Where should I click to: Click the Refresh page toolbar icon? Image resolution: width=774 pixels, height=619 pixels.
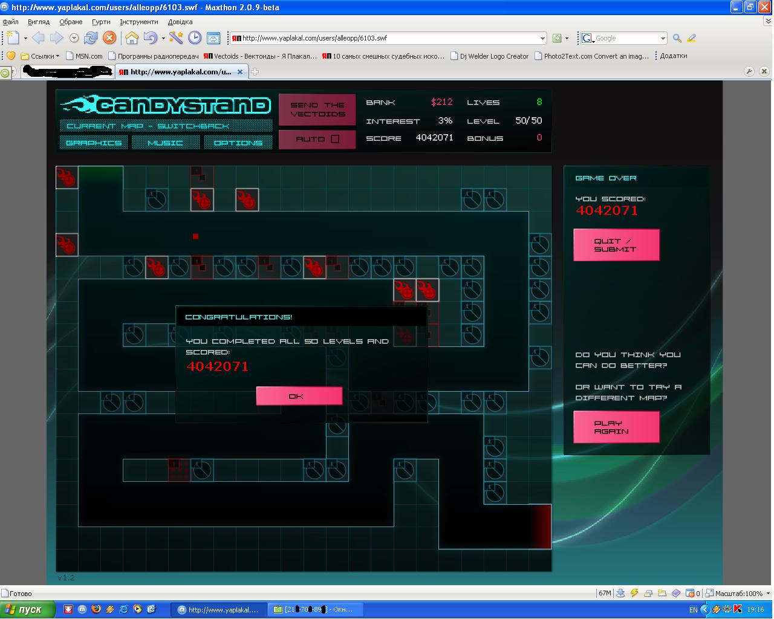[91, 38]
